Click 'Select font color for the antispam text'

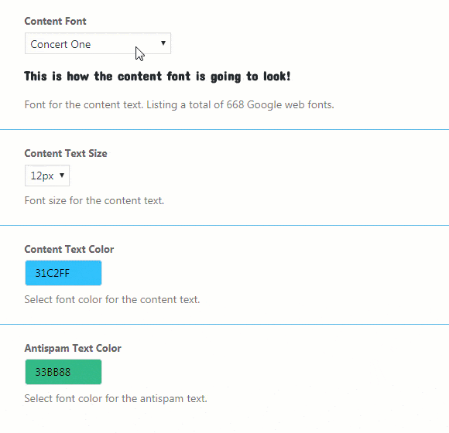pos(115,399)
